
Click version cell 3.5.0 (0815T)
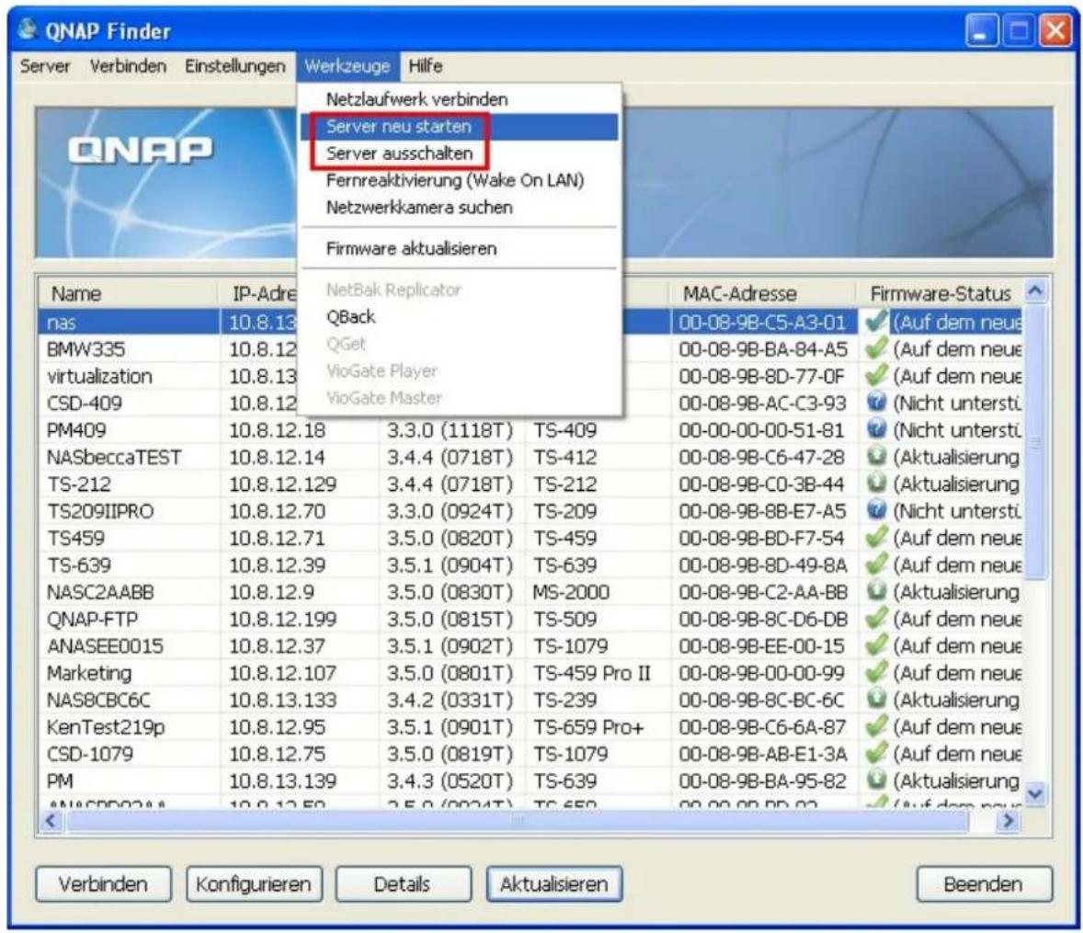tap(450, 618)
